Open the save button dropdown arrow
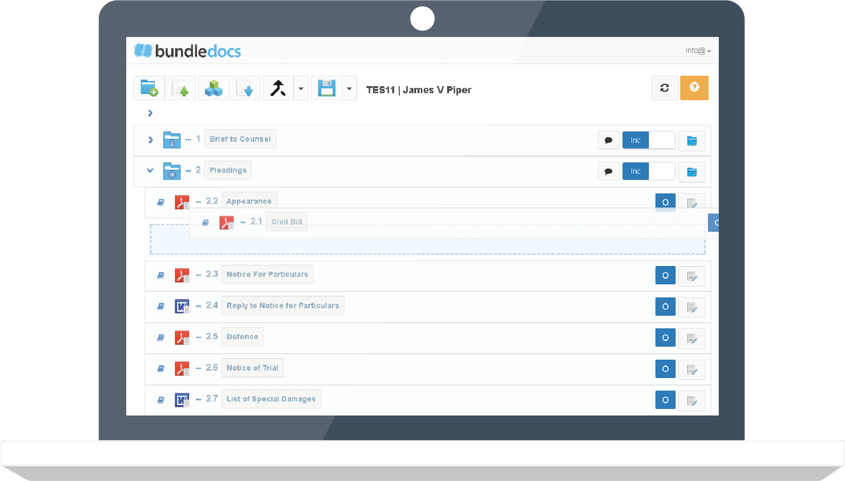The width and height of the screenshot is (845, 481). 349,88
